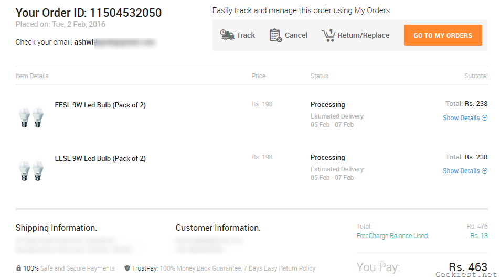Open the first EESL 9W Led Bulb title
Image resolution: width=500 pixels, height=280 pixels.
pos(100,105)
